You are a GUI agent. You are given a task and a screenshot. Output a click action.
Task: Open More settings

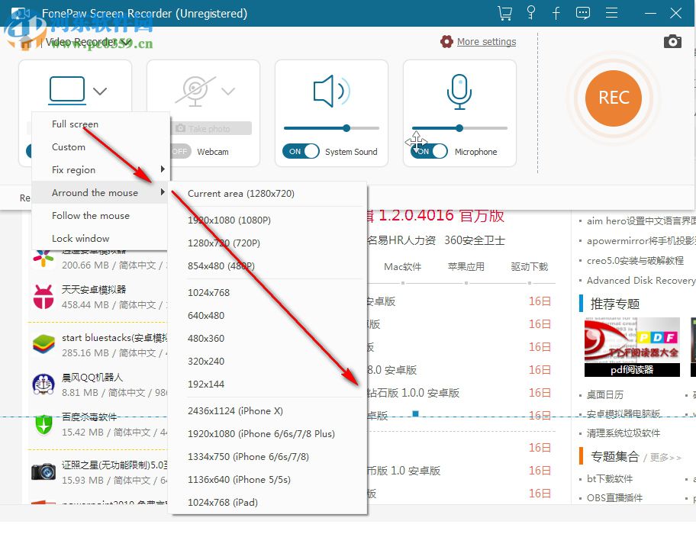tap(486, 42)
